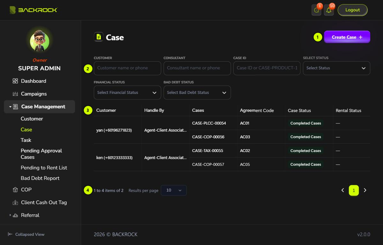
Task: Open the Select Financial Status dropdown
Action: pyautogui.click(x=127, y=93)
